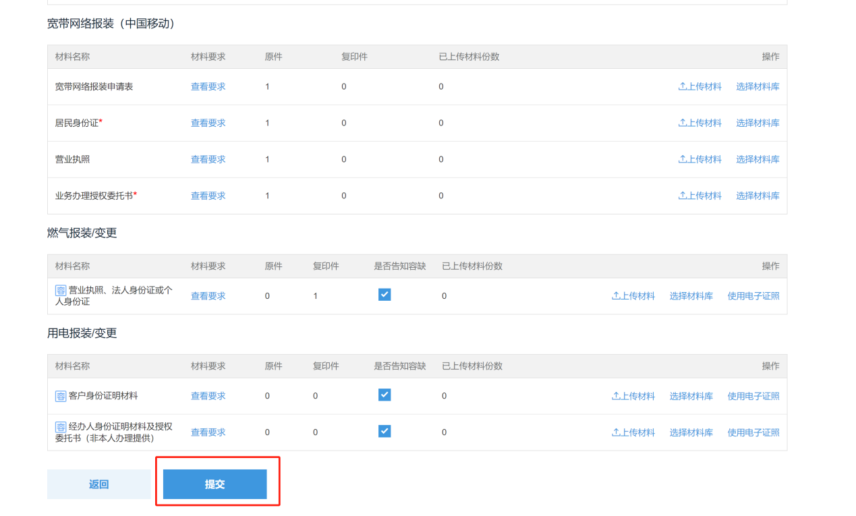Upload material for 营业执照、法人身份证或个人身份证
The image size is (856, 516).
point(633,295)
